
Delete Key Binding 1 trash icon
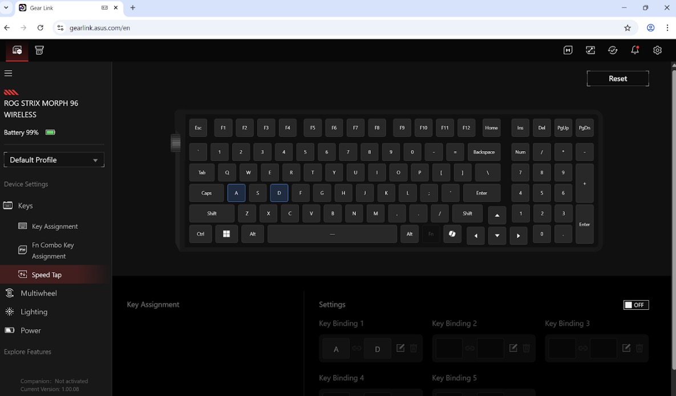414,348
